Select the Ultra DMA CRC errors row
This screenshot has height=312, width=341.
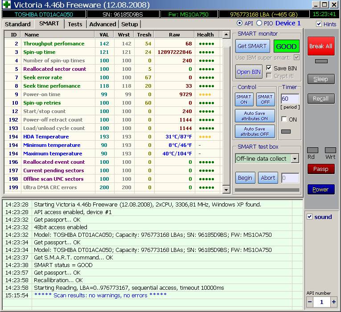point(113,187)
